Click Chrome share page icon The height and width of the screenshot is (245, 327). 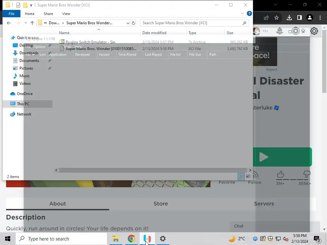point(266,18)
